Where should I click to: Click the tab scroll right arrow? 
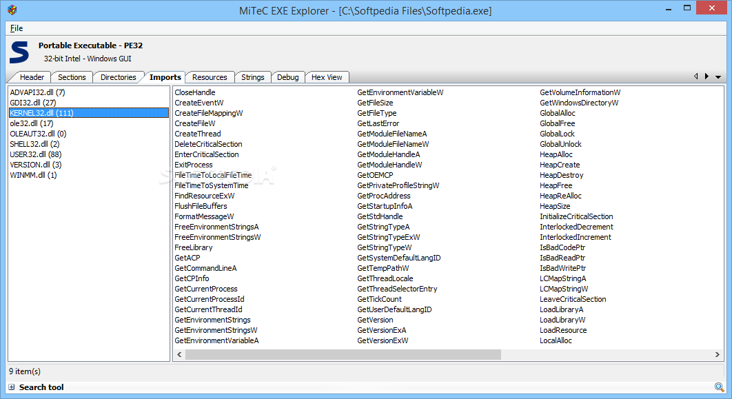tap(706, 76)
